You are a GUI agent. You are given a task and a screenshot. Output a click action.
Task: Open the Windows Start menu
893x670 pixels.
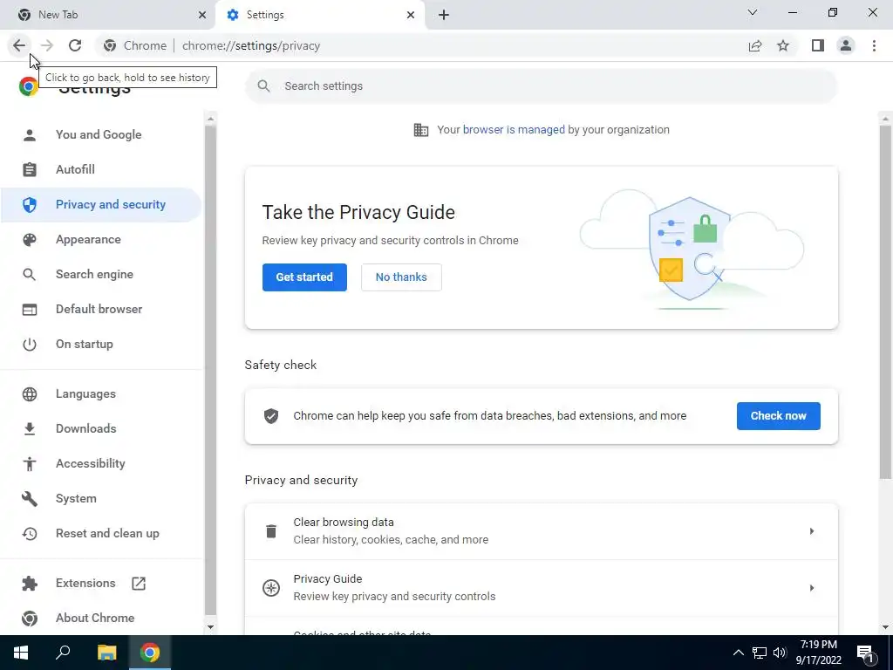21,653
